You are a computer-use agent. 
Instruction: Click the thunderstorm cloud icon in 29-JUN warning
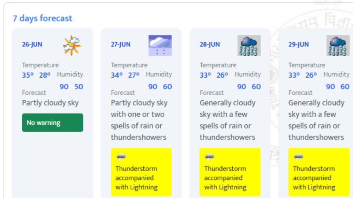point(299,157)
